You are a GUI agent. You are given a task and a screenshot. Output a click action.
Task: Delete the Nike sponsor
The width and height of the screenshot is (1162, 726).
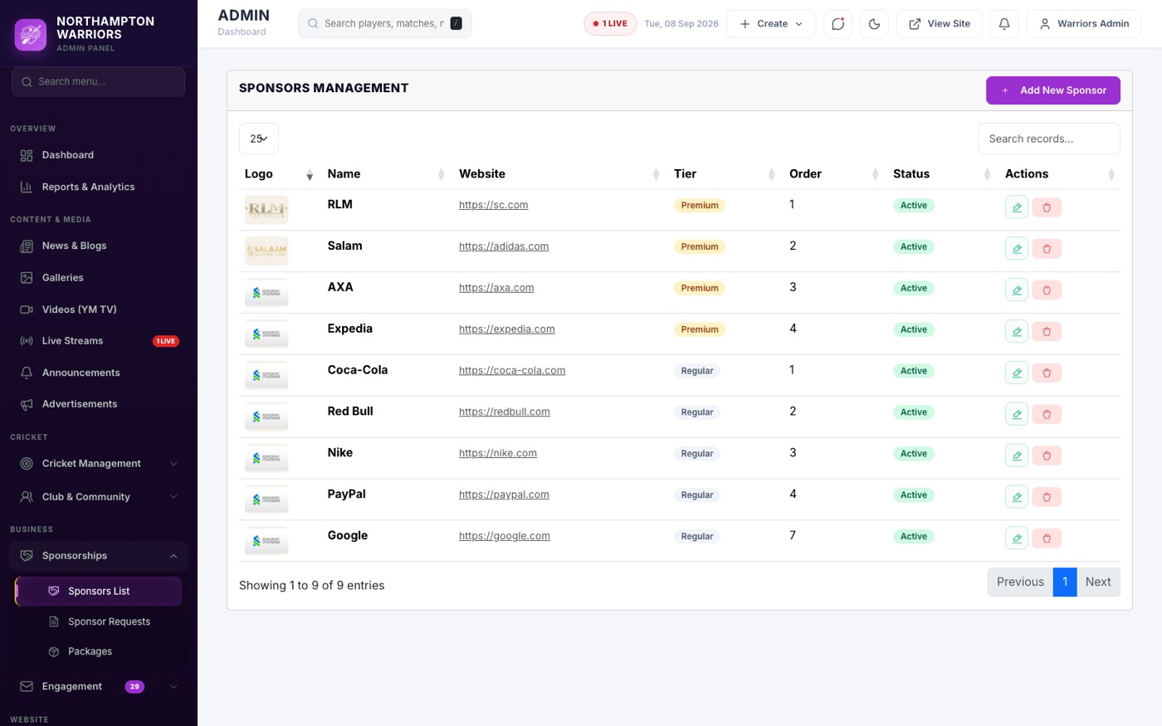1047,456
